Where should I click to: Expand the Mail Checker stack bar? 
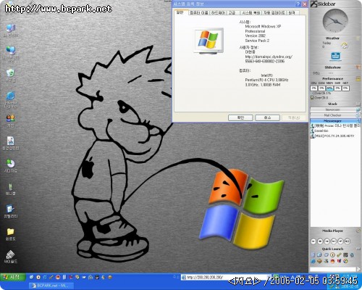tap(335, 115)
